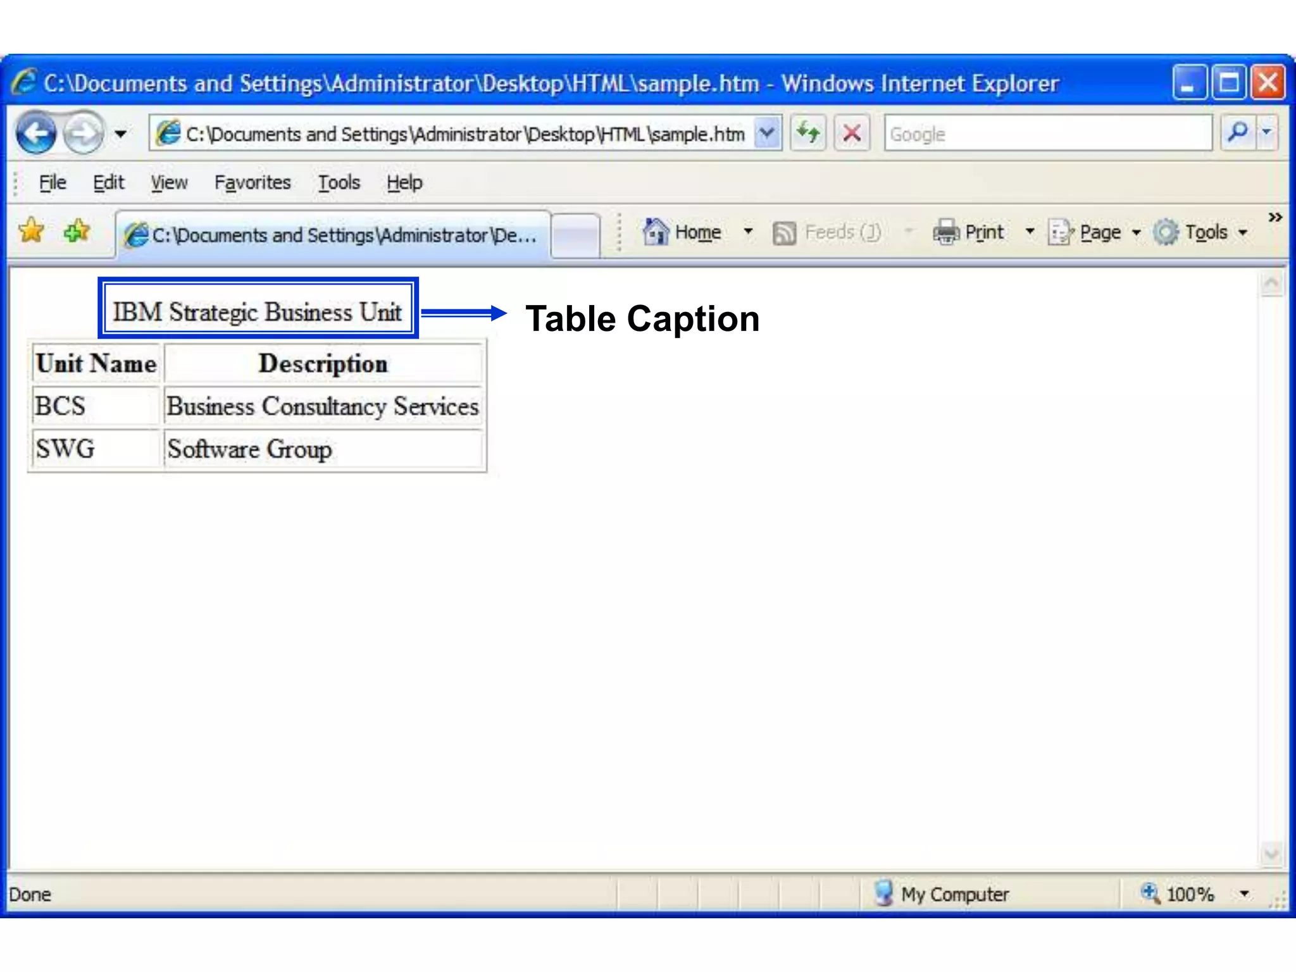Refresh the page with green arrows icon
Screen dimensions: 1296x972
pos(808,134)
